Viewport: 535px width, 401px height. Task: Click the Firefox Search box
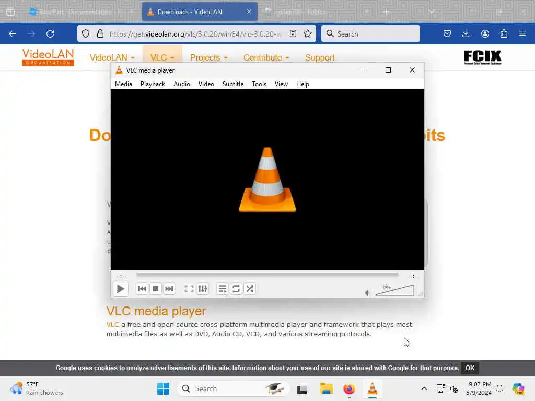(370, 33)
